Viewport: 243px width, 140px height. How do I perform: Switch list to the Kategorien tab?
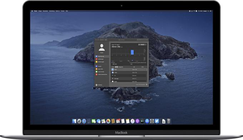point(121,67)
